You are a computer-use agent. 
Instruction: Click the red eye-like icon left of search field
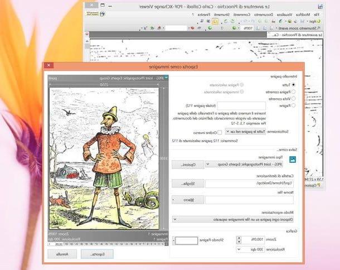[192, 28]
